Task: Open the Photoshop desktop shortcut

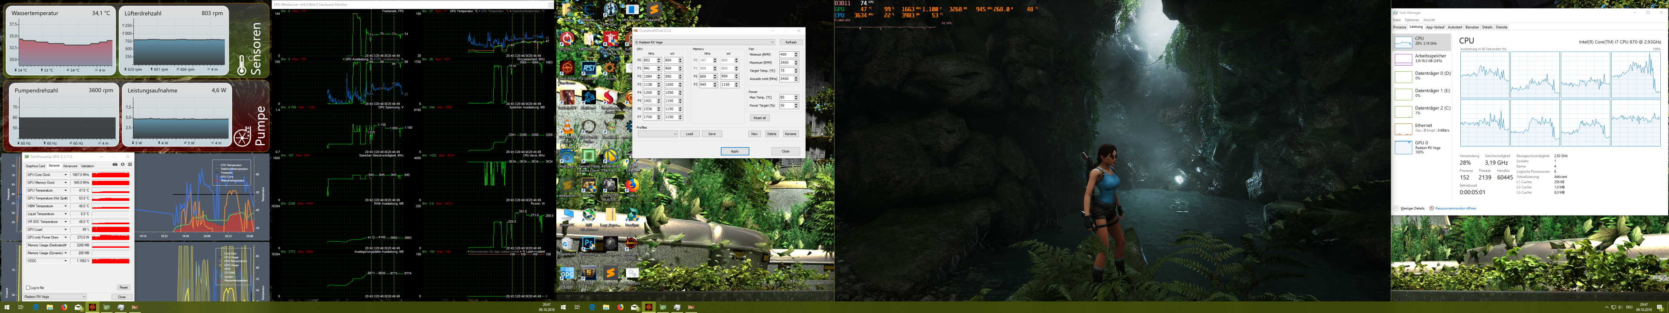Action: tap(589, 246)
